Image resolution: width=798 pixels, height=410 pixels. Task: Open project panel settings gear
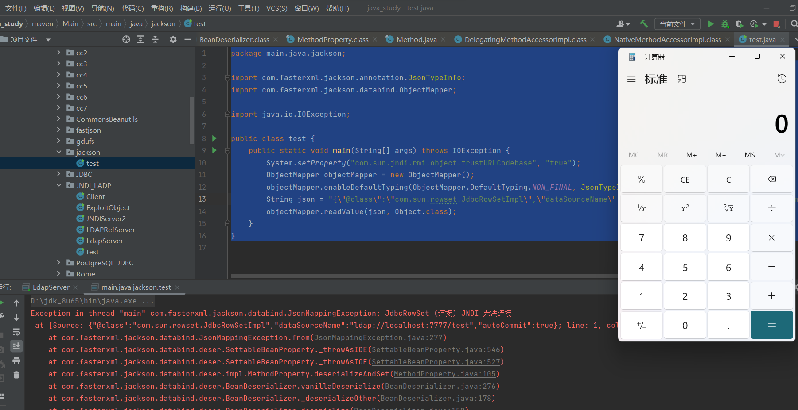(x=173, y=39)
